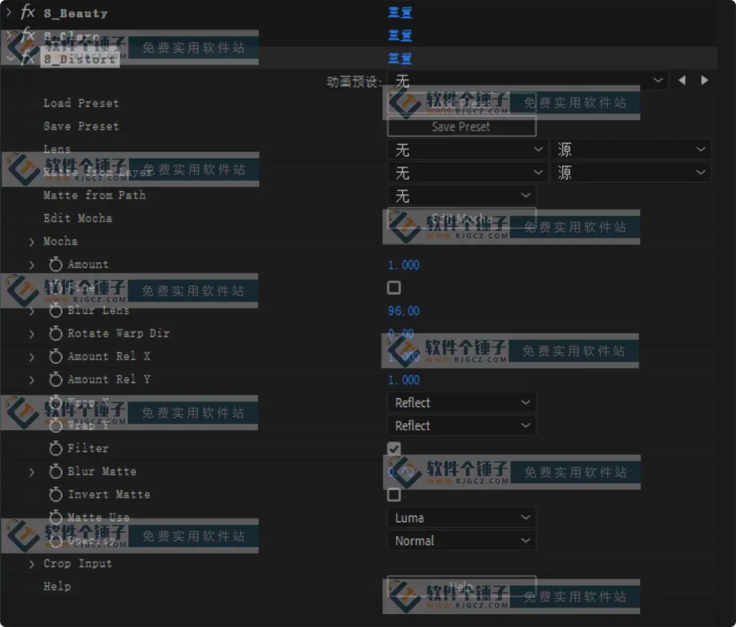736x627 pixels.
Task: Toggle the Blur Lens stopwatch icon
Action: 56,311
